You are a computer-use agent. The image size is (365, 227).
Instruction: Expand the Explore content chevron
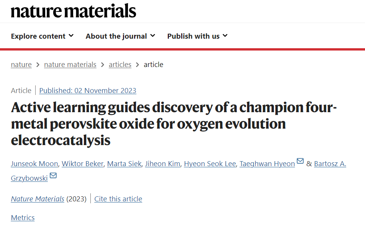pyautogui.click(x=71, y=36)
